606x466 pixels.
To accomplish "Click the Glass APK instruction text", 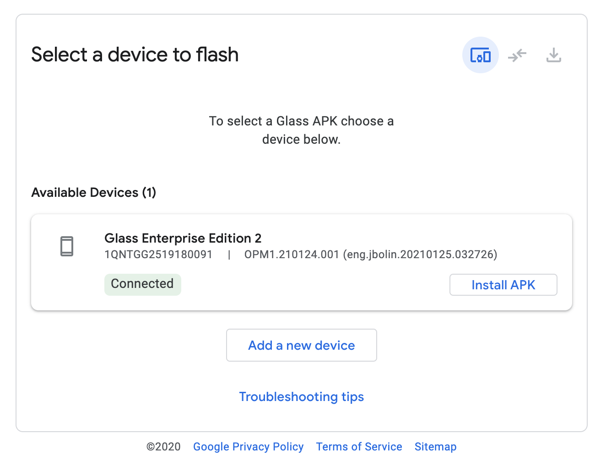I will click(301, 130).
